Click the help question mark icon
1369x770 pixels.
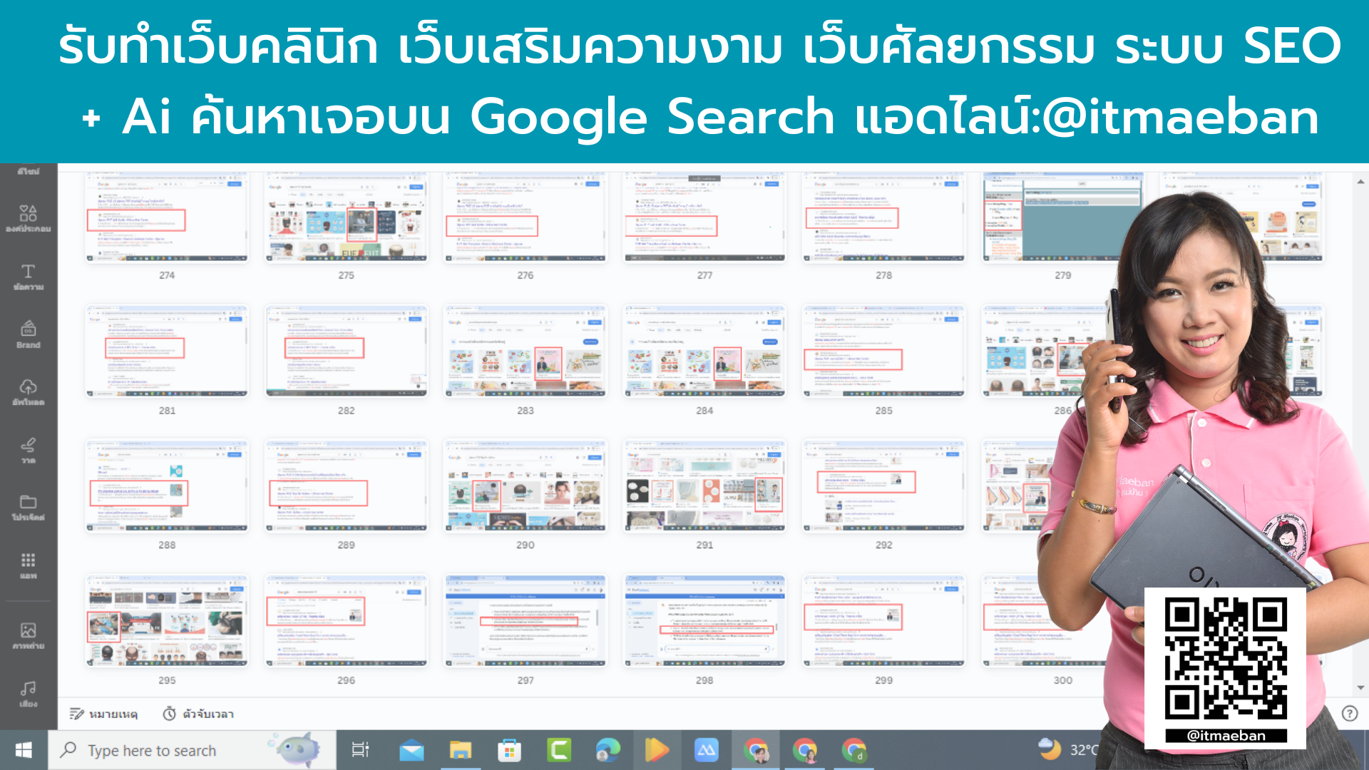[1349, 714]
